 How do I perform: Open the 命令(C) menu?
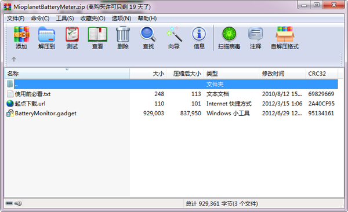(x=40, y=19)
